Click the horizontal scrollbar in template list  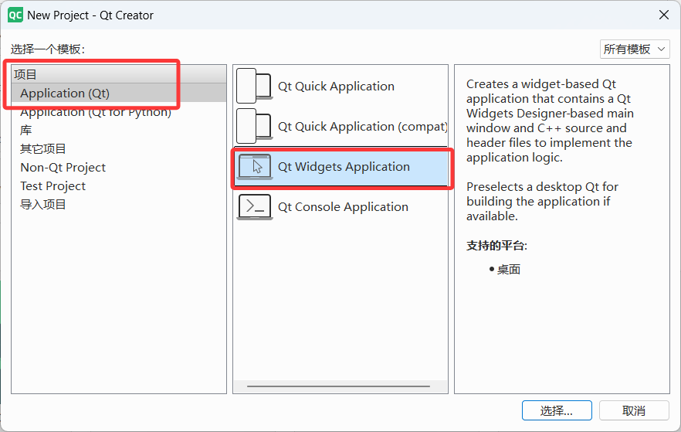click(338, 386)
